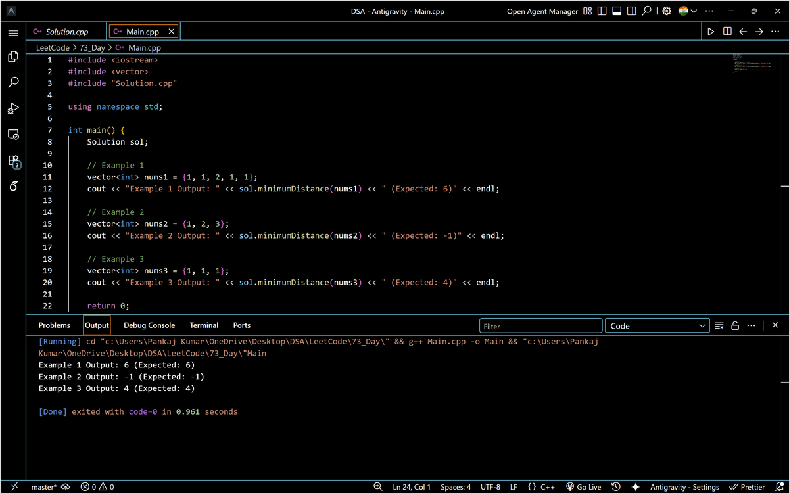This screenshot has width=789, height=493.
Task: Click line number 12 in the gutter
Action: pyautogui.click(x=47, y=189)
